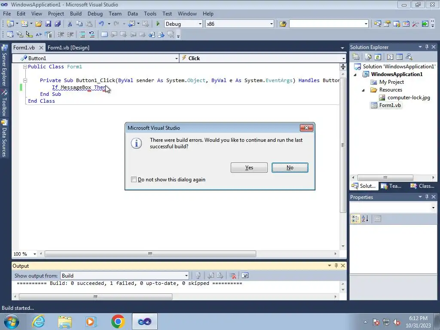Open the File menu
440x330 pixels.
(x=7, y=13)
